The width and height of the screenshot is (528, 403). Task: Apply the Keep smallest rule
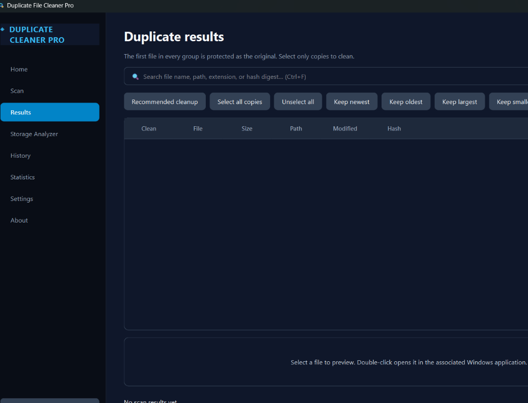click(508, 102)
